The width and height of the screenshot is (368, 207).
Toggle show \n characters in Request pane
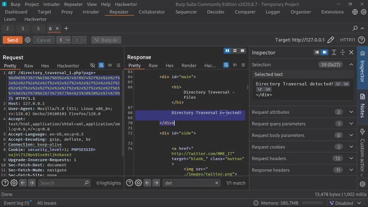pos(110,66)
